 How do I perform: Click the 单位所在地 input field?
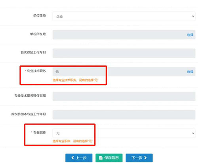tap(124, 35)
